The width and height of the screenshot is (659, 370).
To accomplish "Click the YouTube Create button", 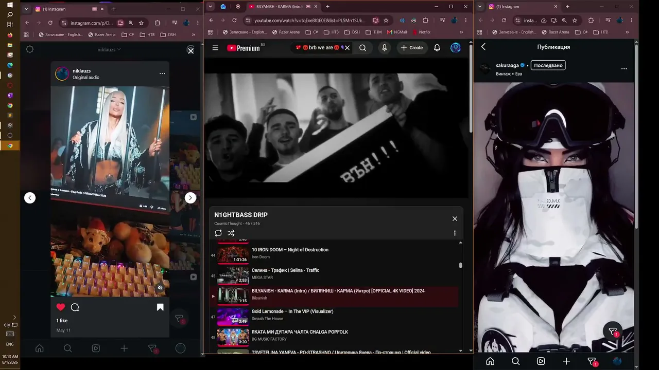I will (x=412, y=48).
